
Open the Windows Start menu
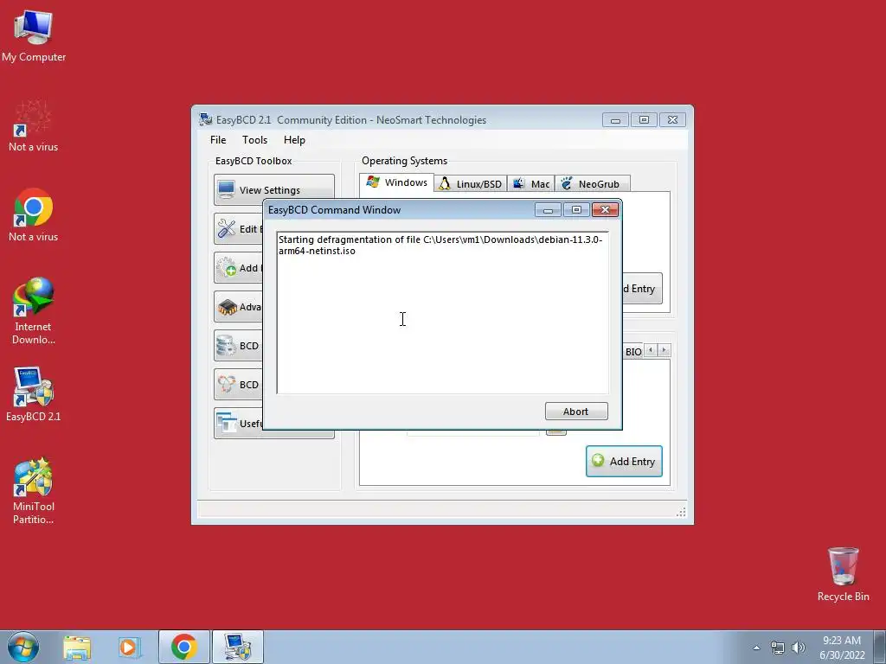[23, 647]
